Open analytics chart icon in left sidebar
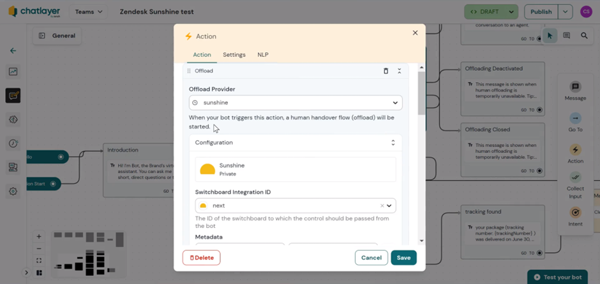 pos(13,71)
